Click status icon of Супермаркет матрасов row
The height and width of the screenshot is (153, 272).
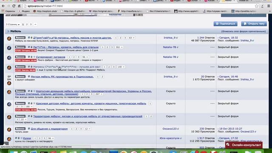(9, 58)
